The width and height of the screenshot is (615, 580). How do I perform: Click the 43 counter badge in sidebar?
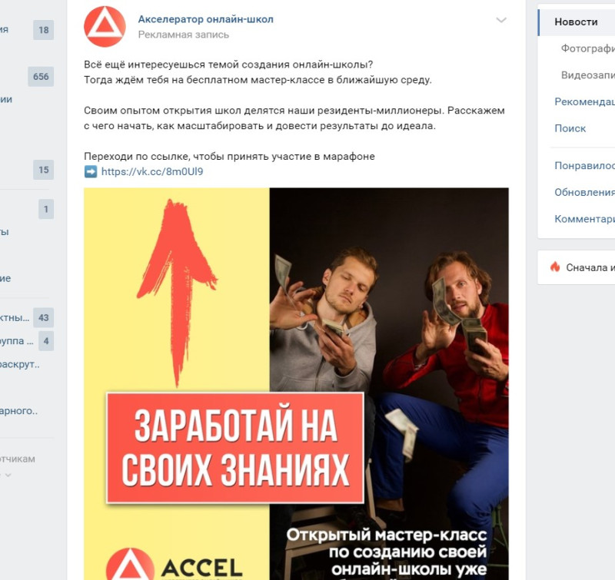[x=44, y=317]
